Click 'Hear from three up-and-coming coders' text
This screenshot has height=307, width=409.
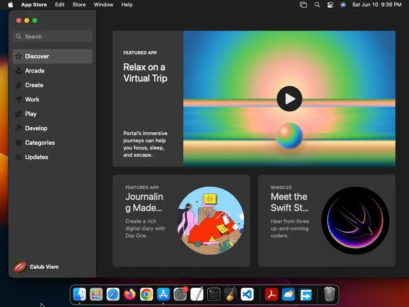click(x=290, y=228)
